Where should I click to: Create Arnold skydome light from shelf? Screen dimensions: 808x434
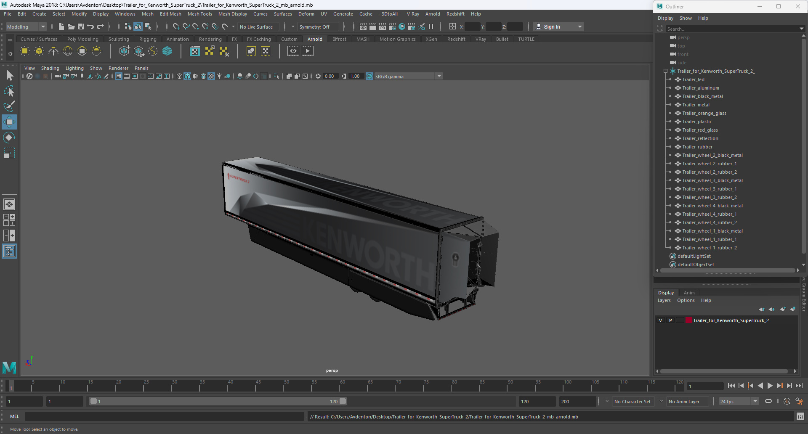click(68, 51)
